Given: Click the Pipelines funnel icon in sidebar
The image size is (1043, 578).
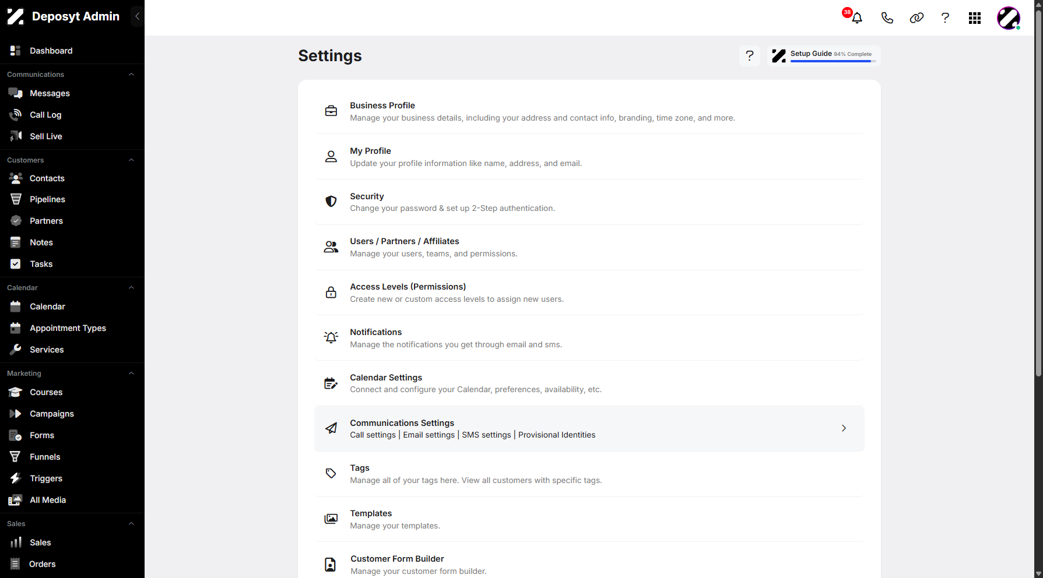Looking at the screenshot, I should (16, 199).
